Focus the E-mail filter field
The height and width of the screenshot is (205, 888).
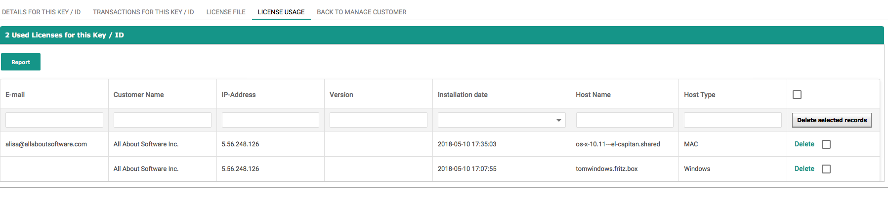tap(54, 120)
